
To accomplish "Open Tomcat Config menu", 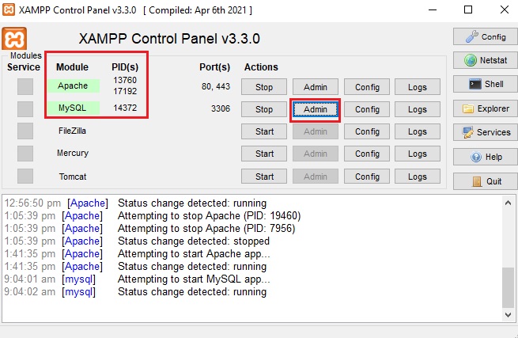I will coord(367,177).
